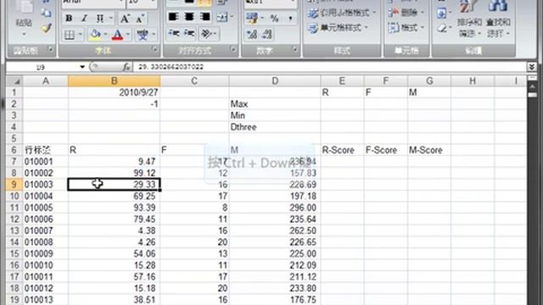The image size is (543, 305).
Task: Align text left
Action: coord(173,17)
